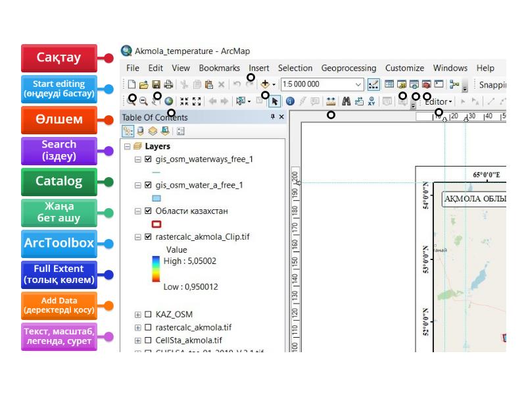Click the Сақтау label
The image size is (526, 395).
click(59, 58)
